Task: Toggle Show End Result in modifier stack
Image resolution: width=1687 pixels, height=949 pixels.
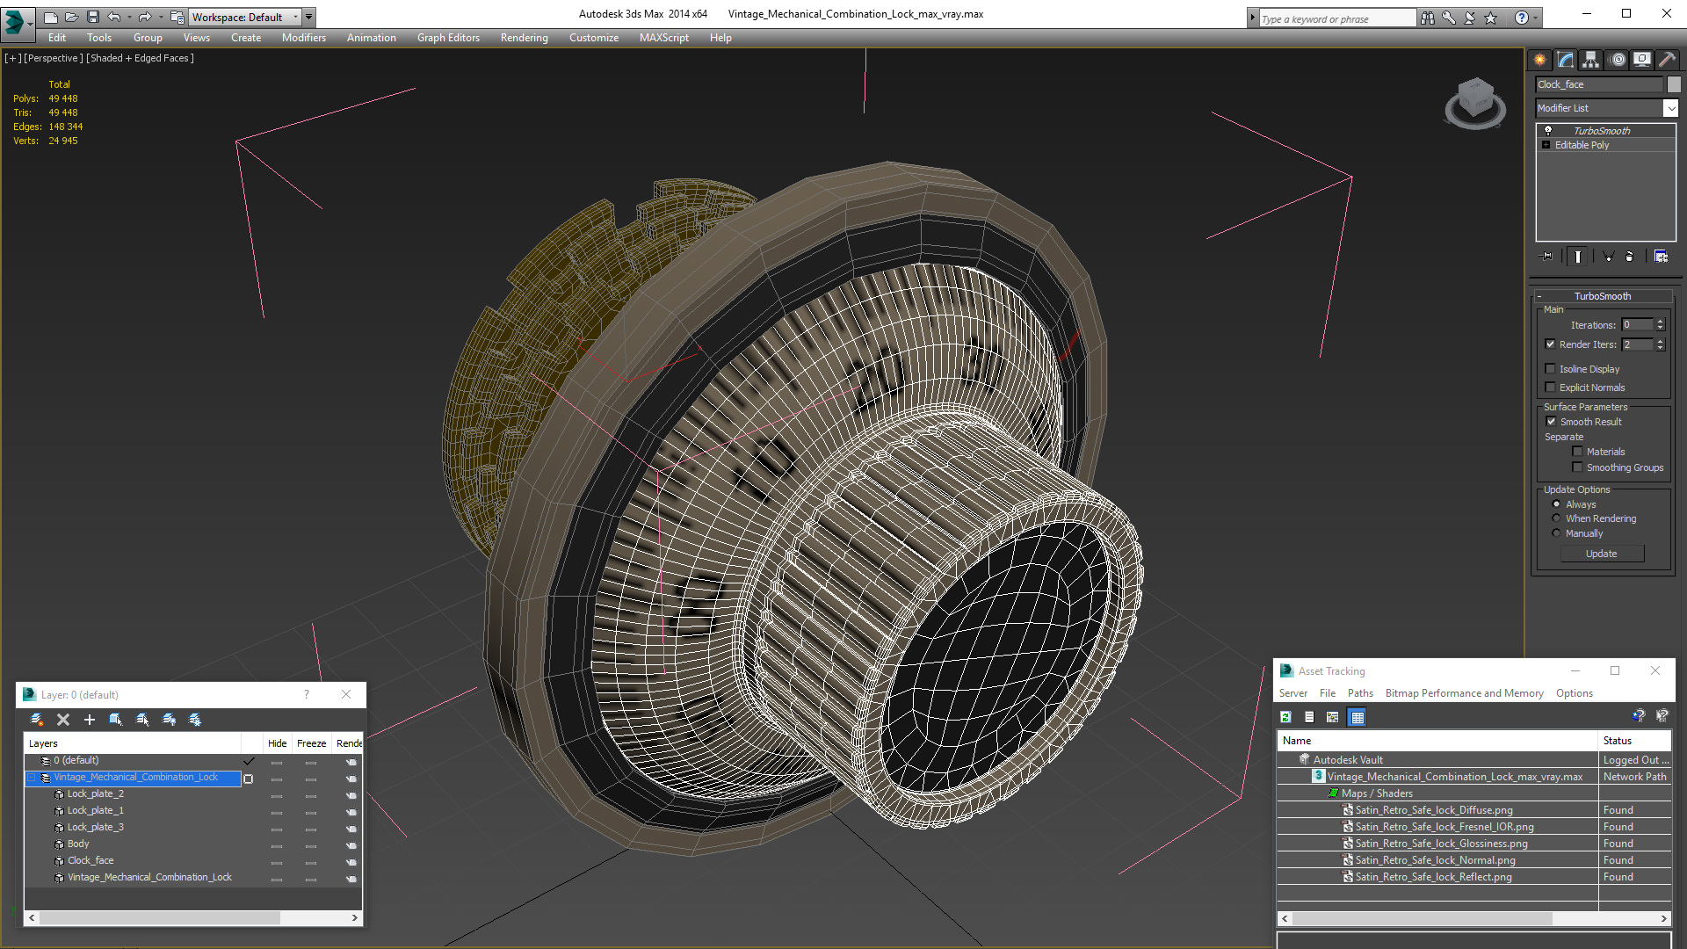Action: click(x=1578, y=257)
